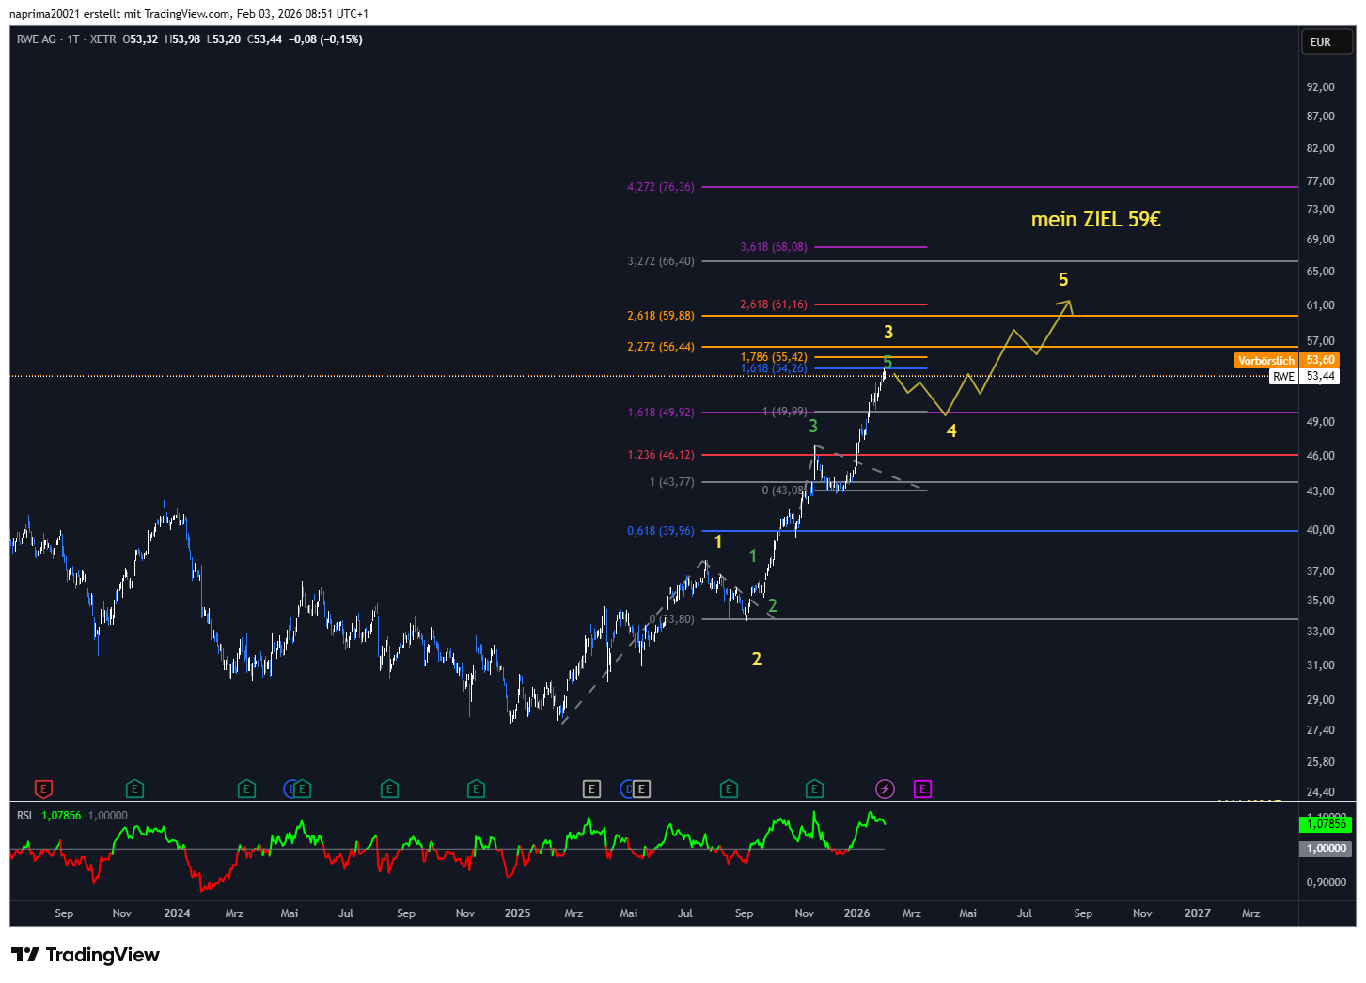Viewport: 1366px width, 983px height.
Task: Click the blue D dividend marker near Mai 2025
Action: (x=627, y=788)
